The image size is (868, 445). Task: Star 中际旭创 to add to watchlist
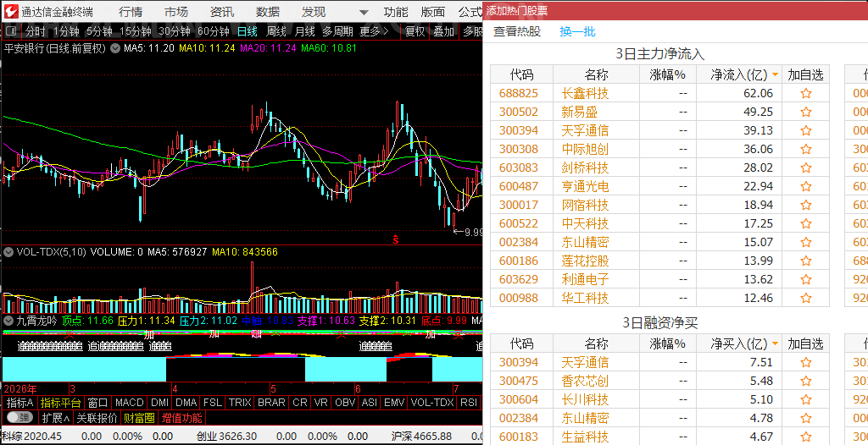(x=806, y=149)
